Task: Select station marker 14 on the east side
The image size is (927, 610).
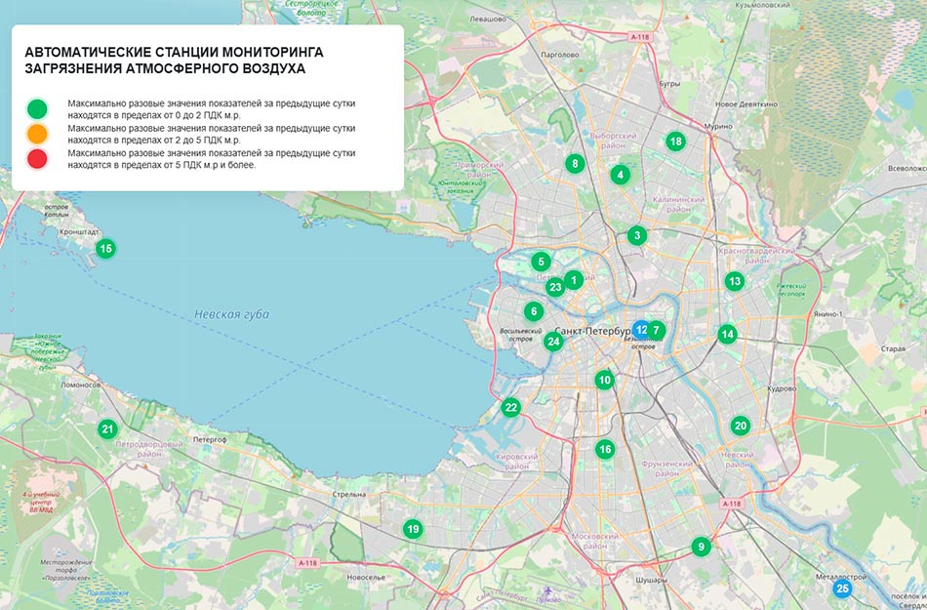Action: pos(726,334)
